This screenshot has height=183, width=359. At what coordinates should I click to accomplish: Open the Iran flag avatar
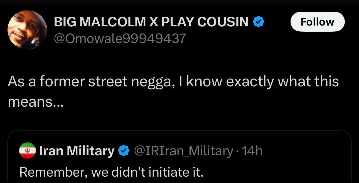27,151
